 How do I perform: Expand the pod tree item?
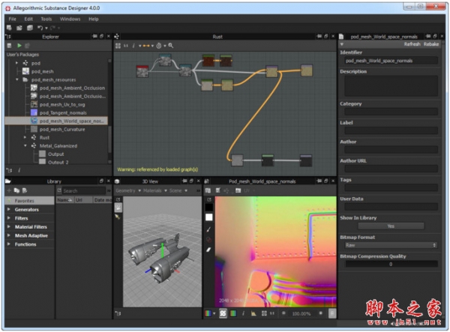[x=16, y=63]
